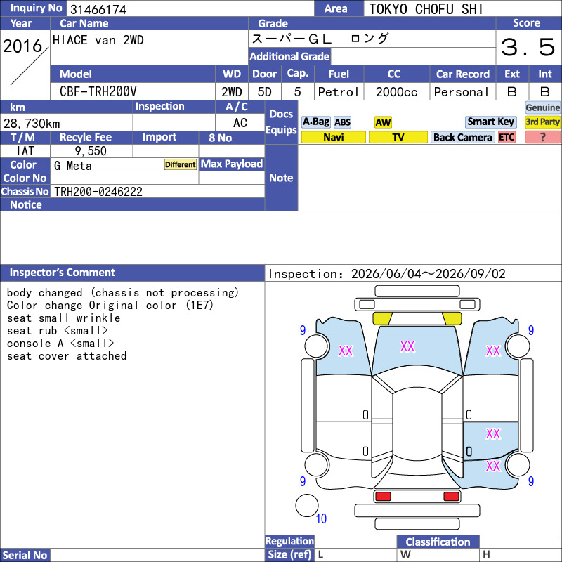
Task: Click the chassis number TRH200-0246222
Action: coord(98,192)
